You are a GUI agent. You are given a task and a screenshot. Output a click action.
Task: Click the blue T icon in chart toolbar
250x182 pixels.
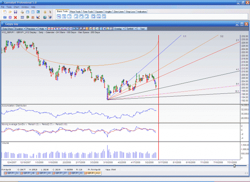click(x=58, y=29)
